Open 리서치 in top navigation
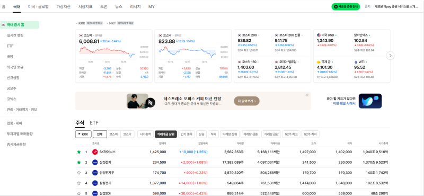The width and height of the screenshot is (424, 196). (135, 7)
